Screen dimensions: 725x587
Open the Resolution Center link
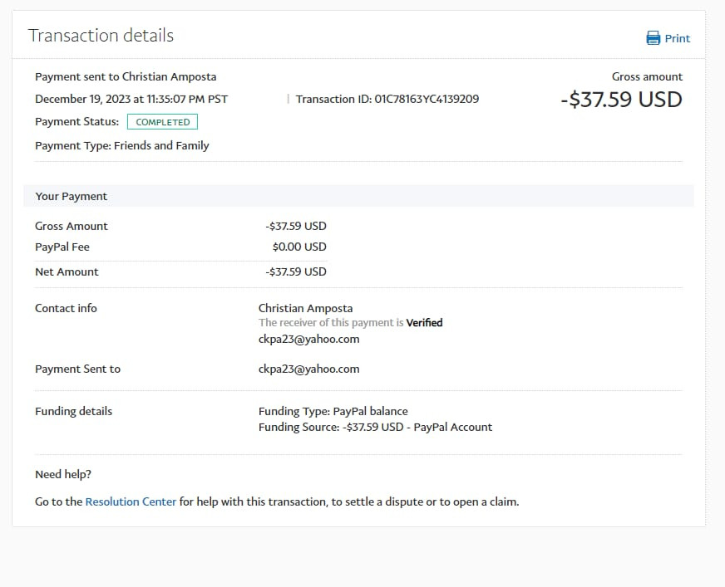tap(131, 501)
